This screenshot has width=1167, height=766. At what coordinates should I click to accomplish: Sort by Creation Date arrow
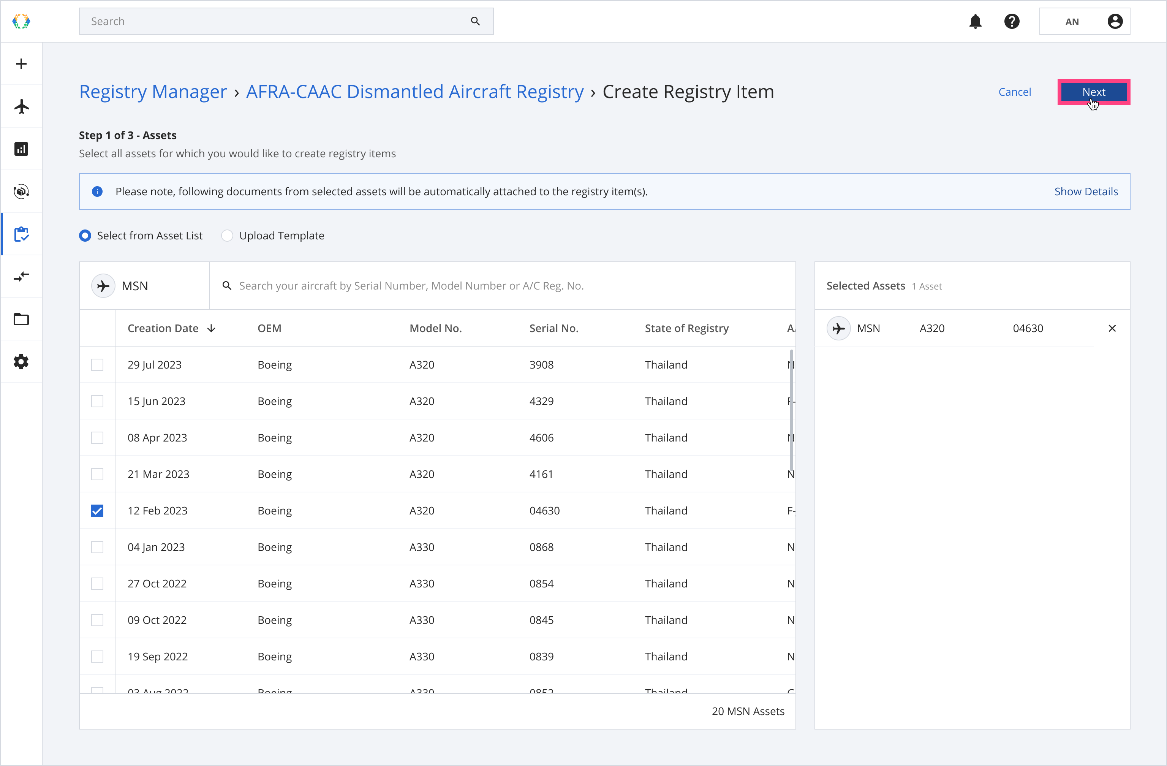[211, 329]
